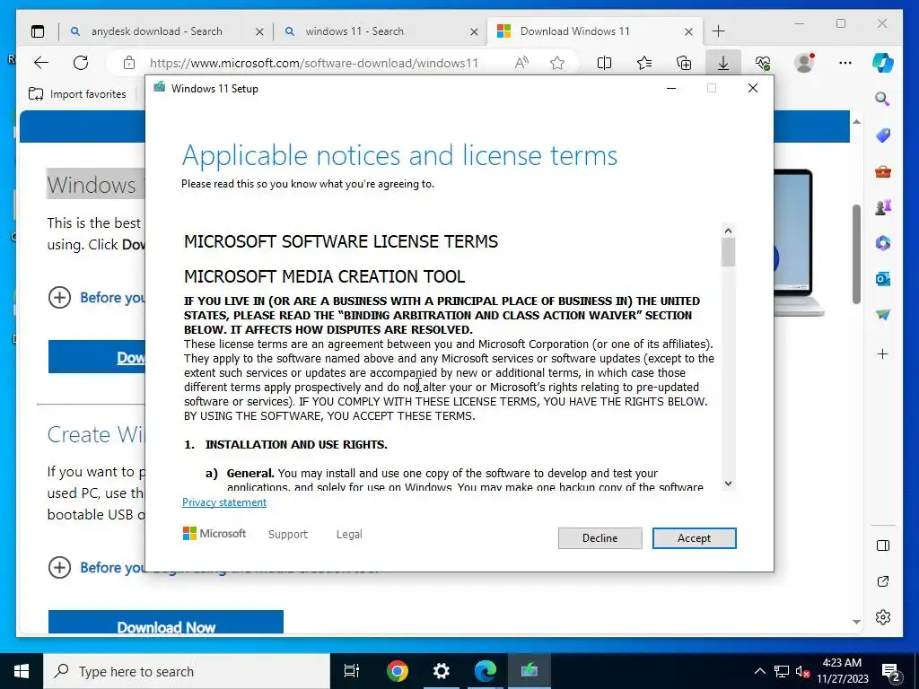Open the Edge profile avatar

(803, 63)
